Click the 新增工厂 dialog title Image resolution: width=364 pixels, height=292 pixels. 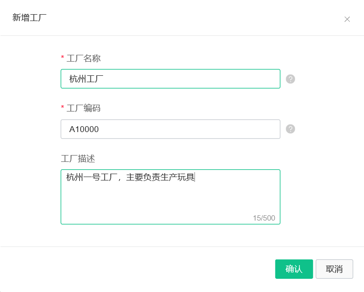pyautogui.click(x=29, y=18)
